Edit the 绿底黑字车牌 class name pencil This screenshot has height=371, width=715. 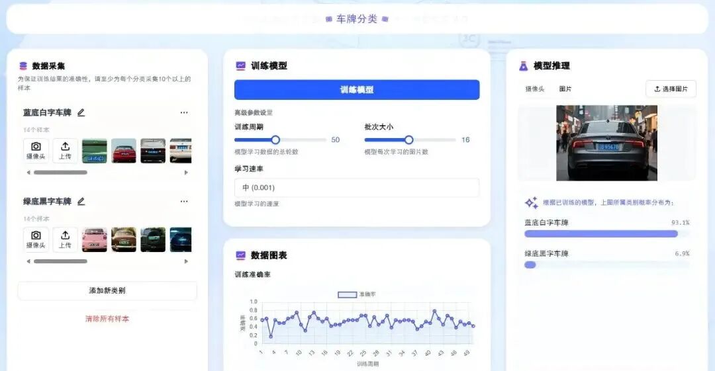(81, 201)
